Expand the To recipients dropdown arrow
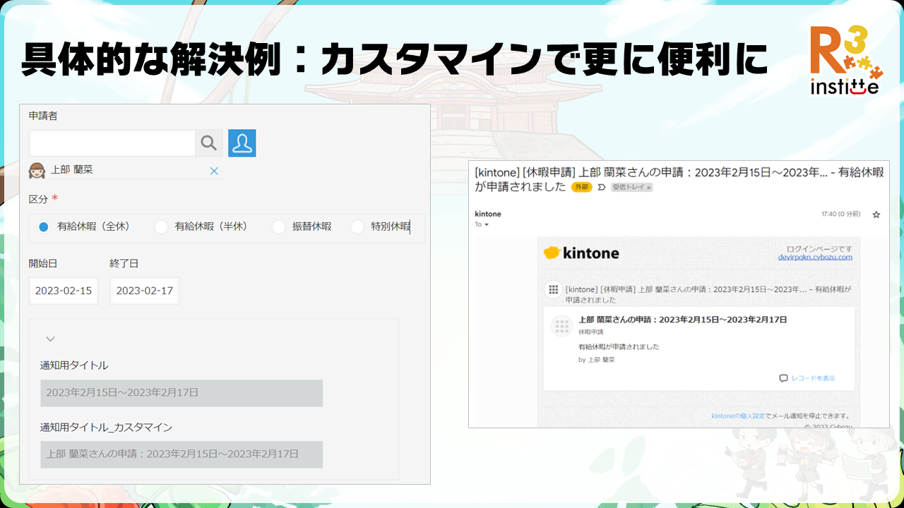 (x=486, y=225)
